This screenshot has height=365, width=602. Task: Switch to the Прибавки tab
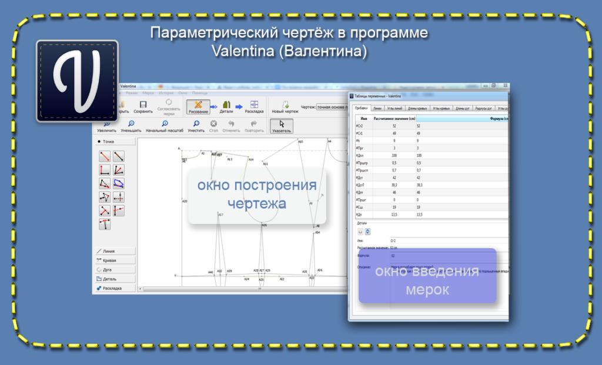pos(362,108)
